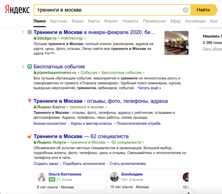This screenshot has width=222, height=194.
Task: Clear the search query with the X icon
Action: (186, 10)
